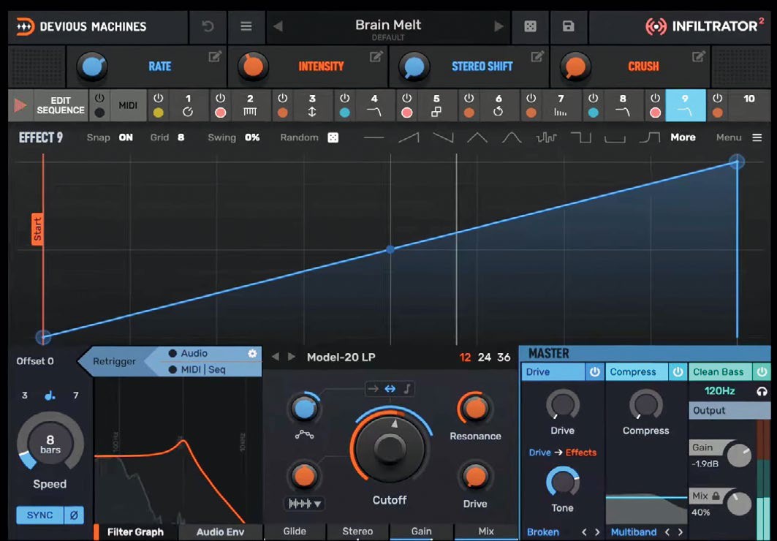Click the sequence play triangle
Viewport: 777px width, 541px height.
tap(20, 105)
